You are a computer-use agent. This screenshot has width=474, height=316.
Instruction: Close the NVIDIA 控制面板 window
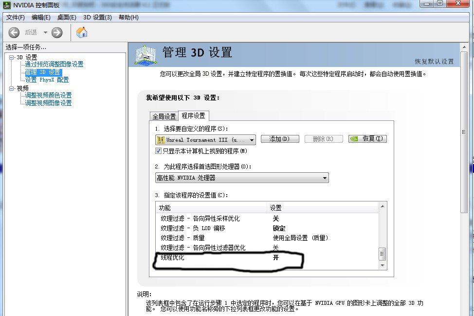pos(457,3)
